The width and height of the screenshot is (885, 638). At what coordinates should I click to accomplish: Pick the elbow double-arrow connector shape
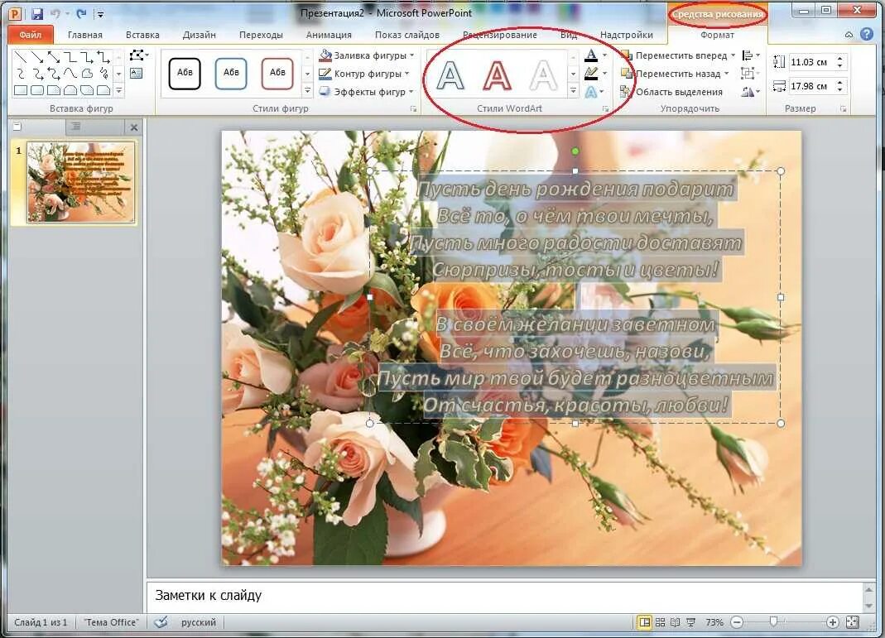click(103, 57)
